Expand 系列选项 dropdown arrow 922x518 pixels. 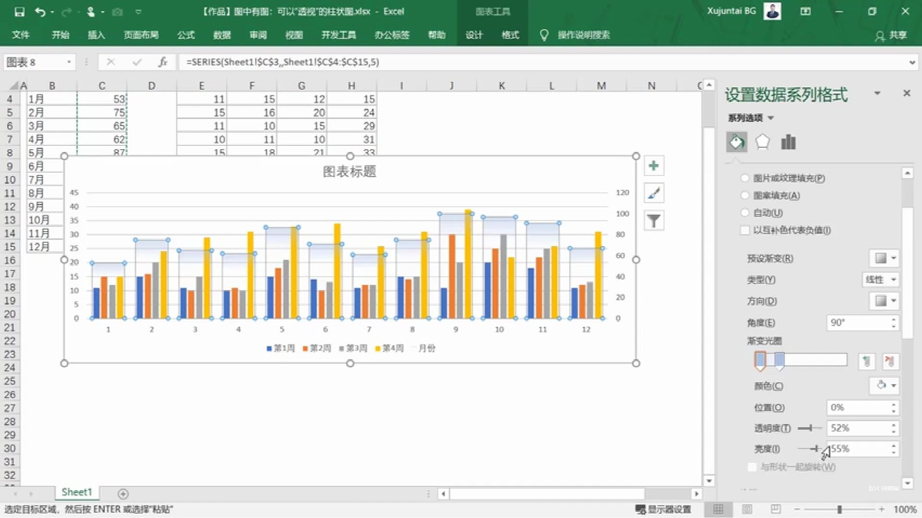(771, 118)
